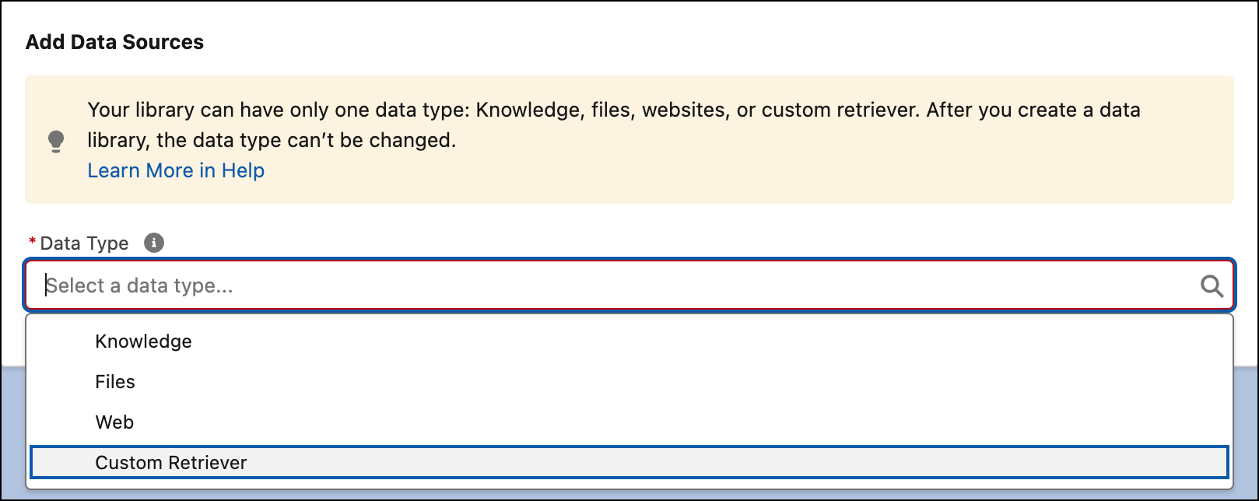Click the red required asterisk

pos(32,243)
